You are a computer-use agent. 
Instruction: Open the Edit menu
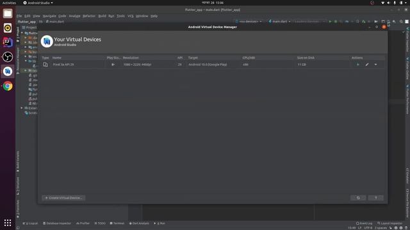(x=28, y=16)
